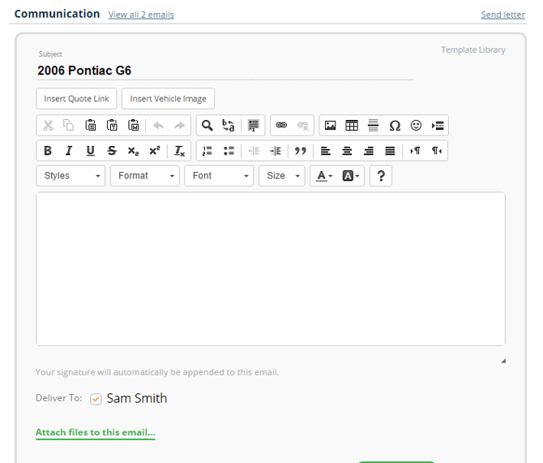Viewport: 543px width, 463px height.
Task: Toggle Italic formatting
Action: [69, 151]
